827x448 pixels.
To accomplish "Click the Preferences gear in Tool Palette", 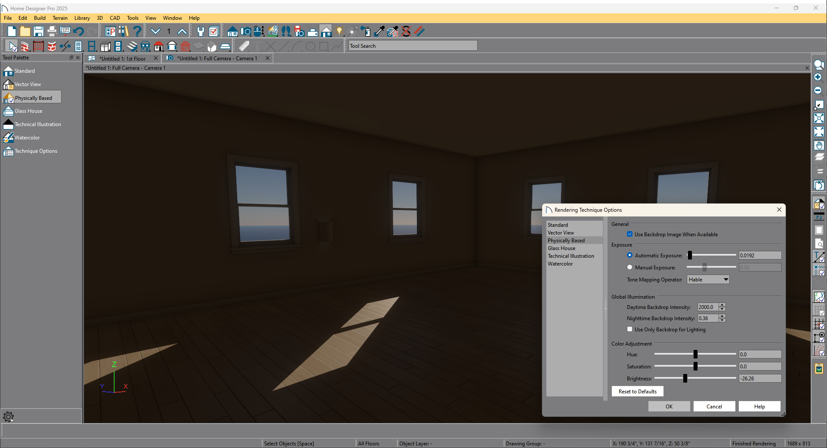I will [8, 417].
